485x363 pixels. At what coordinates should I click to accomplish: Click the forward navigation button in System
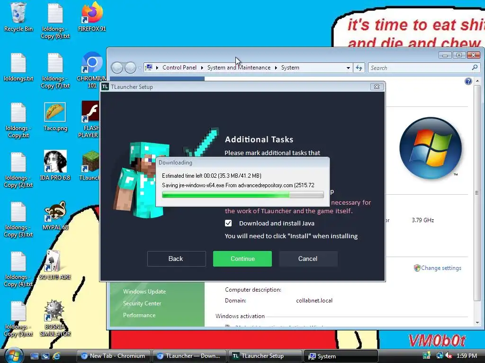[x=130, y=68]
